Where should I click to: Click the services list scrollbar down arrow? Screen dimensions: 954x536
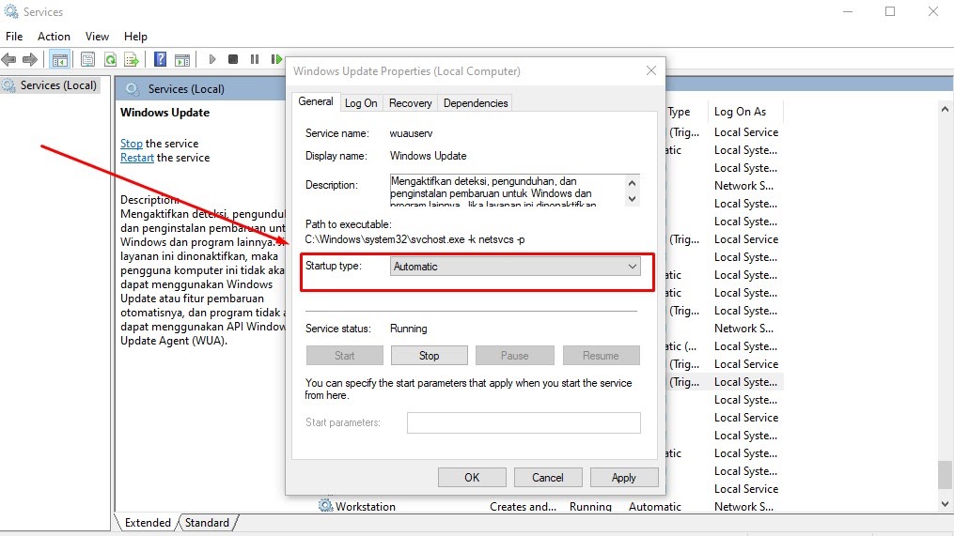[945, 504]
